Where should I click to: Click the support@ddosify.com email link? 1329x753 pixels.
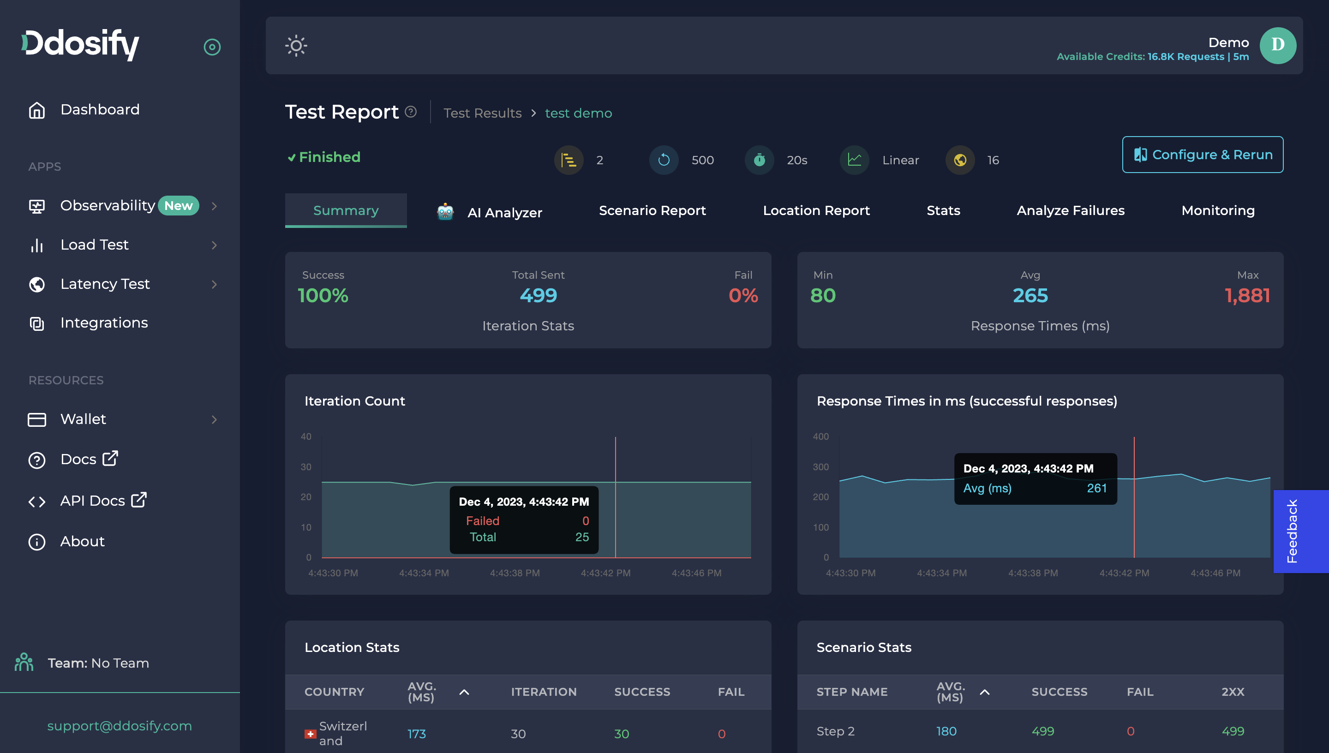[120, 726]
